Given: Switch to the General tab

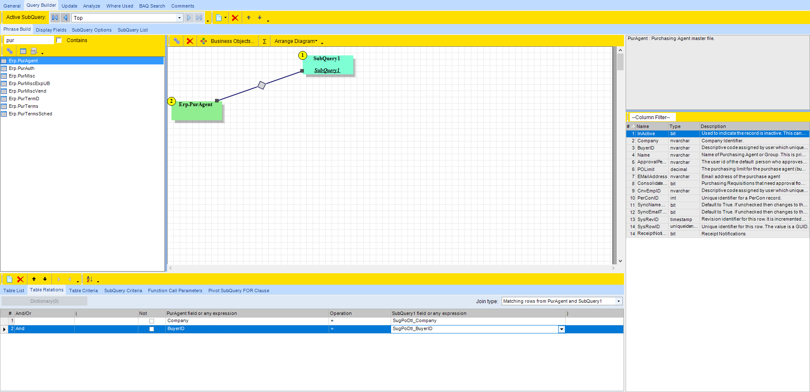Looking at the screenshot, I should (12, 6).
